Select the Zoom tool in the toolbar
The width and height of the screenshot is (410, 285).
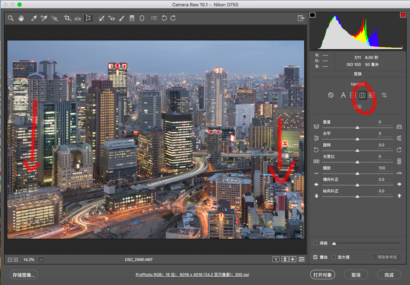pos(11,18)
